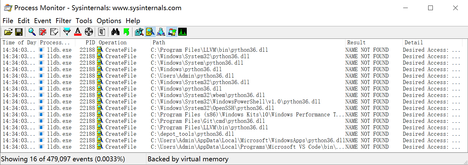This screenshot has height=165, width=468.
Task: Clear the display using the eraser icon
Action: pyautogui.click(x=54, y=32)
